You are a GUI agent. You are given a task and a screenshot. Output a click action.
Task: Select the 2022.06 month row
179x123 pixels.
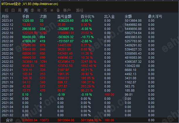tap(90, 49)
